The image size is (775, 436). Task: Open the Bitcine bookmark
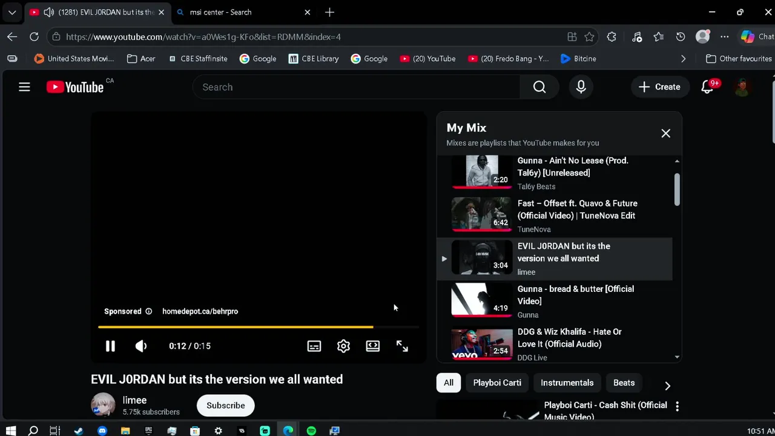(578, 59)
